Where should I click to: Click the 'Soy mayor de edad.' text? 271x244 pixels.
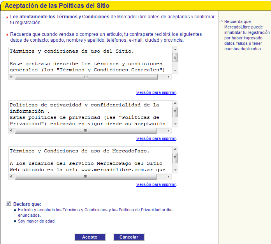tap(37, 221)
